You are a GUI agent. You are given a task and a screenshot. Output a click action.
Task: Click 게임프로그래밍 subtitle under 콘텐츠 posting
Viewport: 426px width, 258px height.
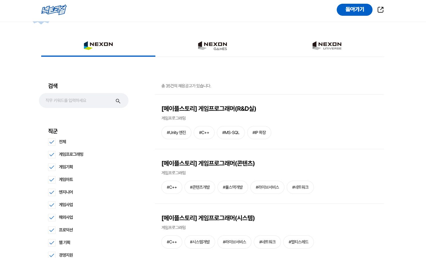[x=174, y=173]
